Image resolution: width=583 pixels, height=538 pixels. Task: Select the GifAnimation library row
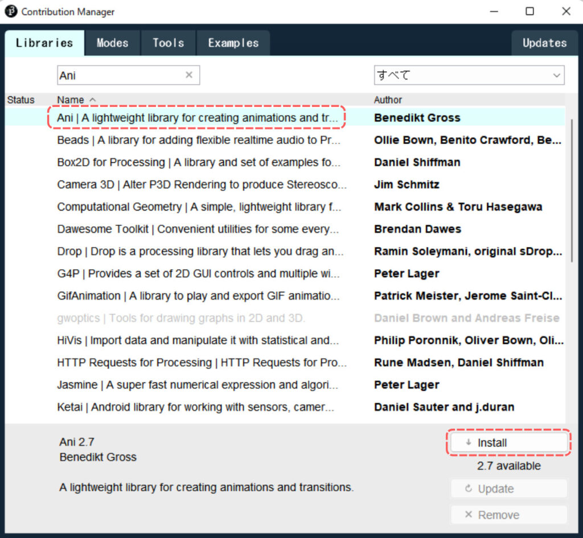(x=285, y=296)
